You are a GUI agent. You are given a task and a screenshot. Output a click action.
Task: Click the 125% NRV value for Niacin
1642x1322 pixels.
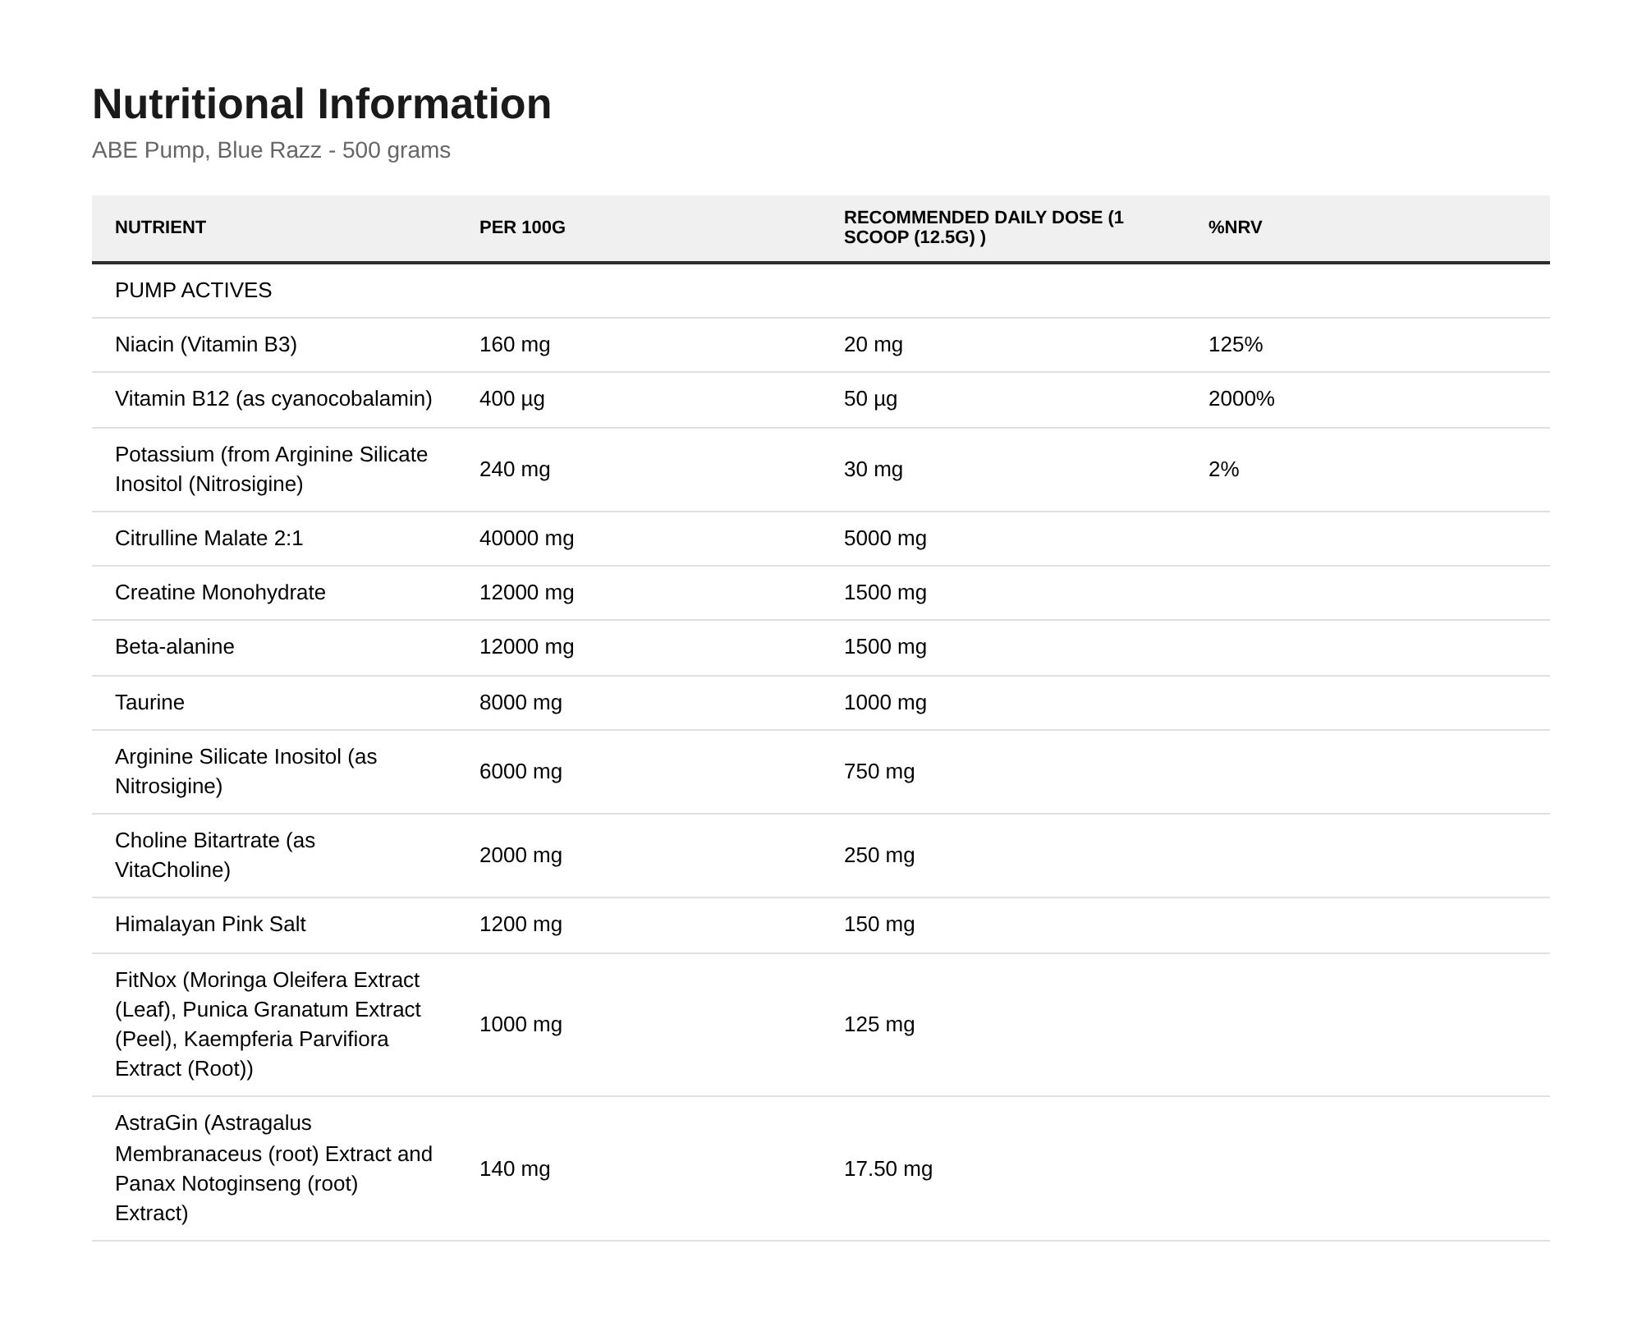pos(1236,345)
